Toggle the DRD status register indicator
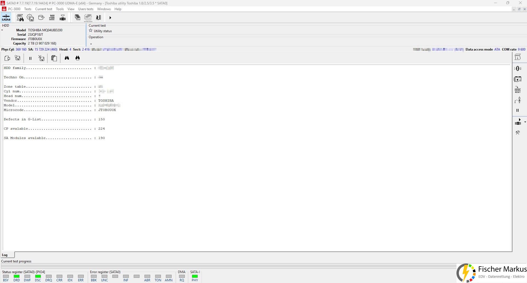 (x=16, y=276)
